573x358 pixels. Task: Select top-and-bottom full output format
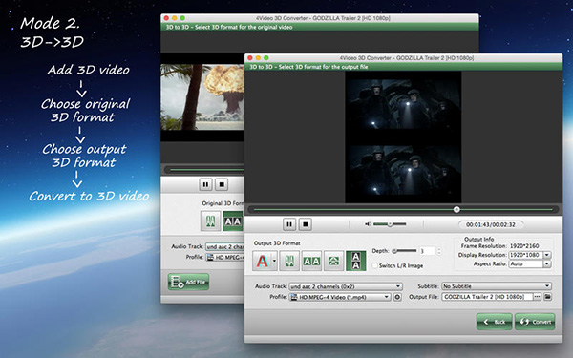(x=356, y=261)
